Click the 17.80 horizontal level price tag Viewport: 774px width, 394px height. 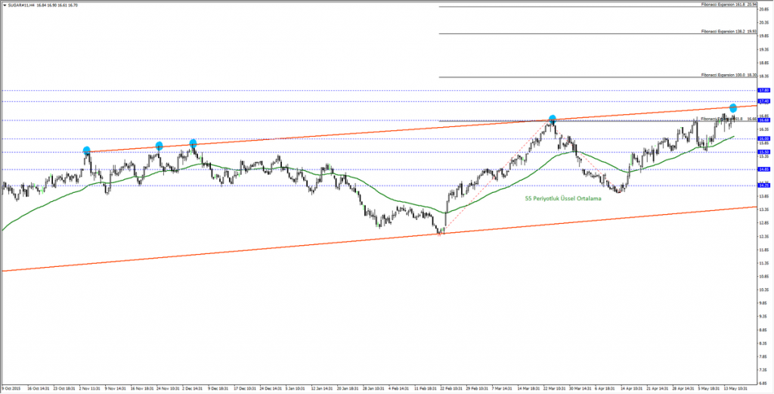coord(764,90)
